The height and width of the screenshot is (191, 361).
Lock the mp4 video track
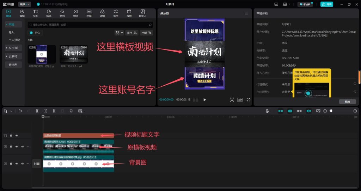click(x=11, y=146)
